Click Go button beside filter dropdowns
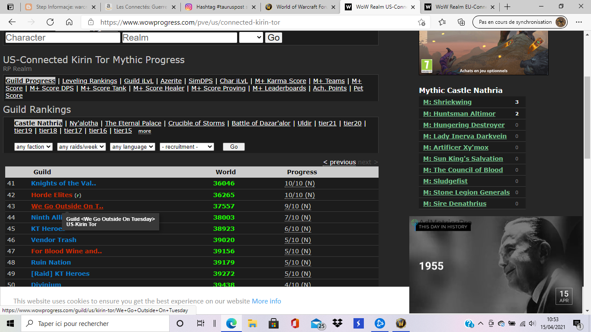 click(x=234, y=147)
